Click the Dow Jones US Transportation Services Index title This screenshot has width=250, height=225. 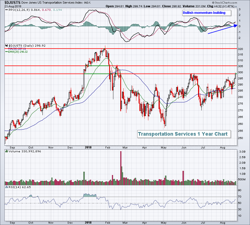52,2
